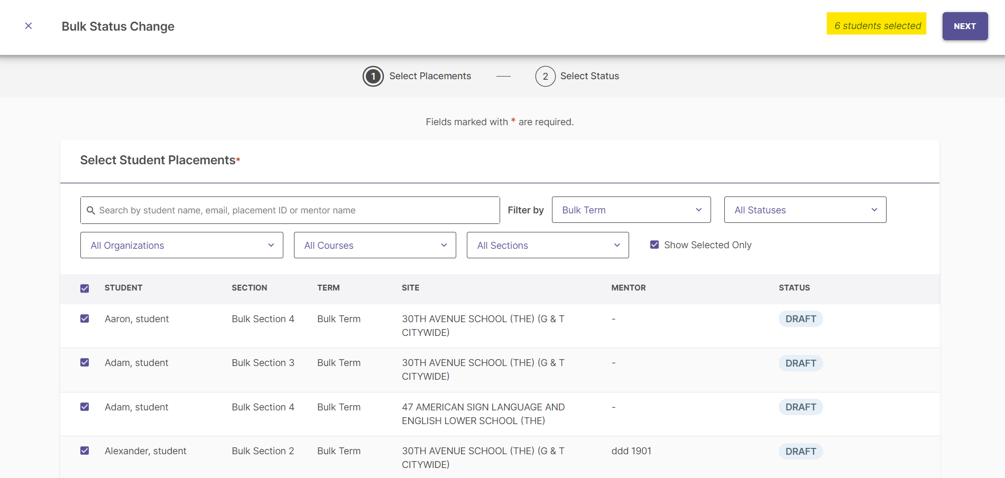The image size is (1005, 478).
Task: Click the STUDENT column header
Action: pos(123,288)
